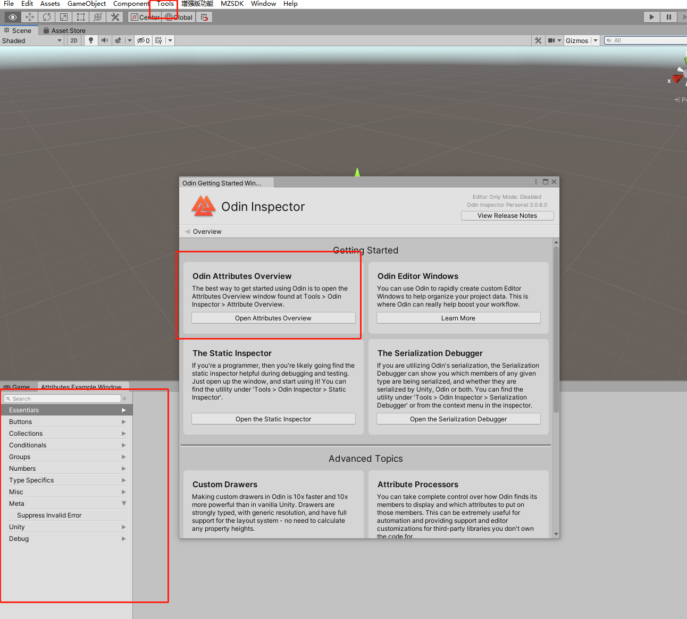Open custom editor tools in main toolbar
This screenshot has height=619, width=687.
(115, 17)
